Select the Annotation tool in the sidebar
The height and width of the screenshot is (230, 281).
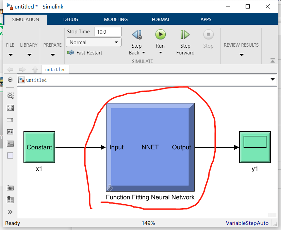10,132
